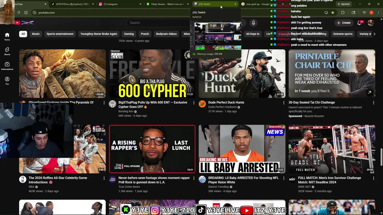The image size is (383, 215).
Task: Play the A Rising Rapper's Last Lunch thumbnail
Action: 152,149
